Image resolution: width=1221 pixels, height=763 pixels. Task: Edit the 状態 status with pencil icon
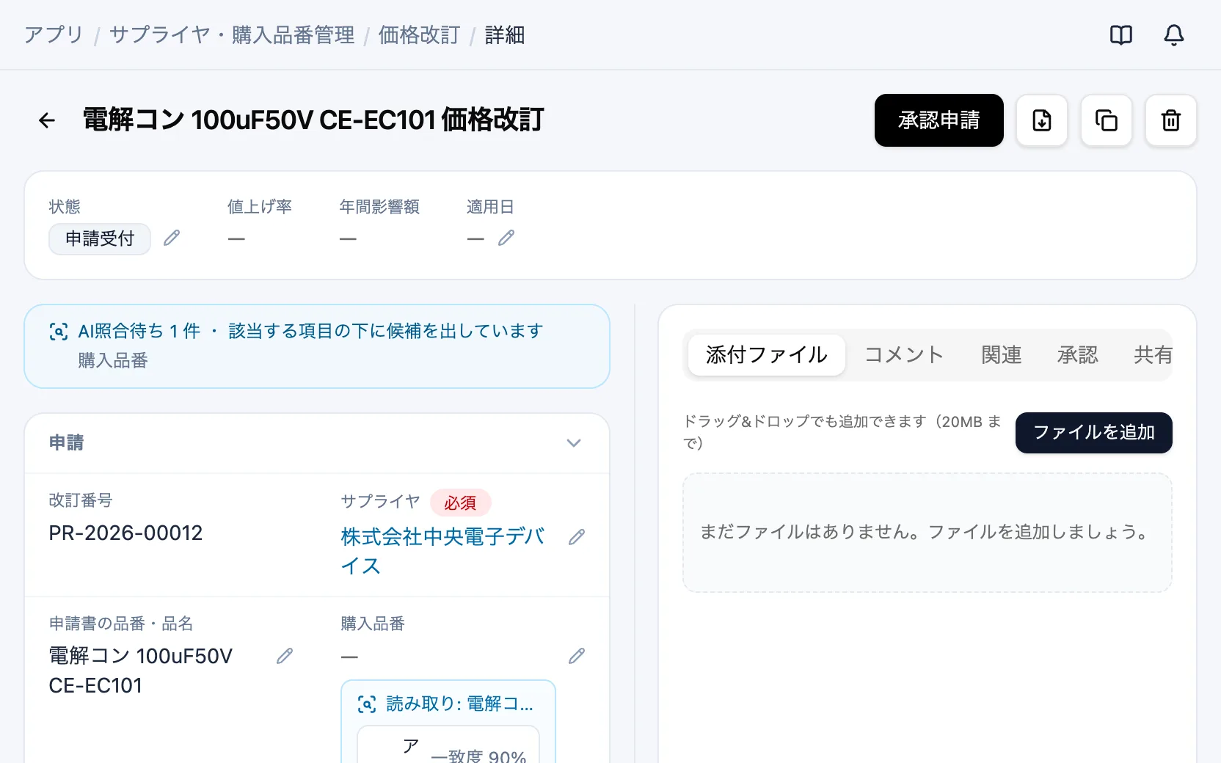click(x=172, y=238)
